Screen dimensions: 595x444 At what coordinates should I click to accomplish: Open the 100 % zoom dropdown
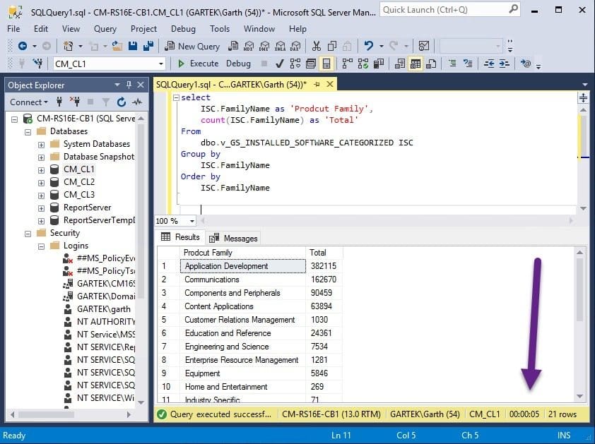pos(192,221)
